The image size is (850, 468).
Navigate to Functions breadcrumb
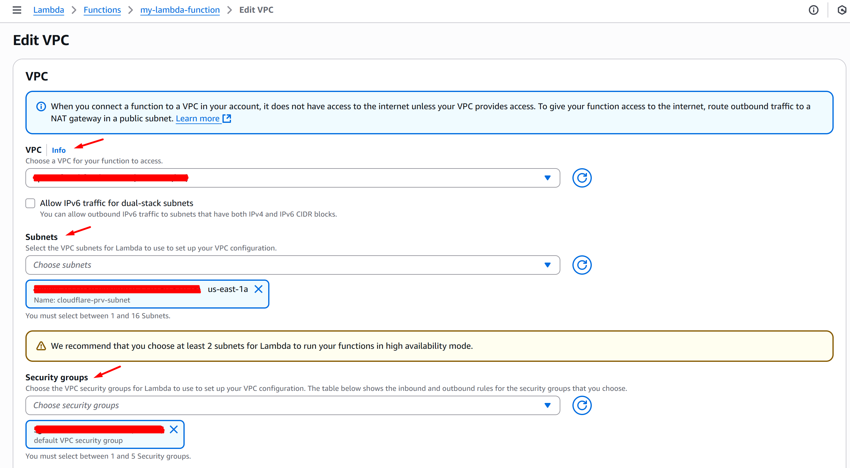coord(102,10)
